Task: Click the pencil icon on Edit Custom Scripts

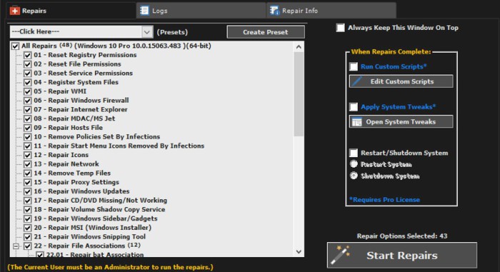Action: tap(357, 81)
